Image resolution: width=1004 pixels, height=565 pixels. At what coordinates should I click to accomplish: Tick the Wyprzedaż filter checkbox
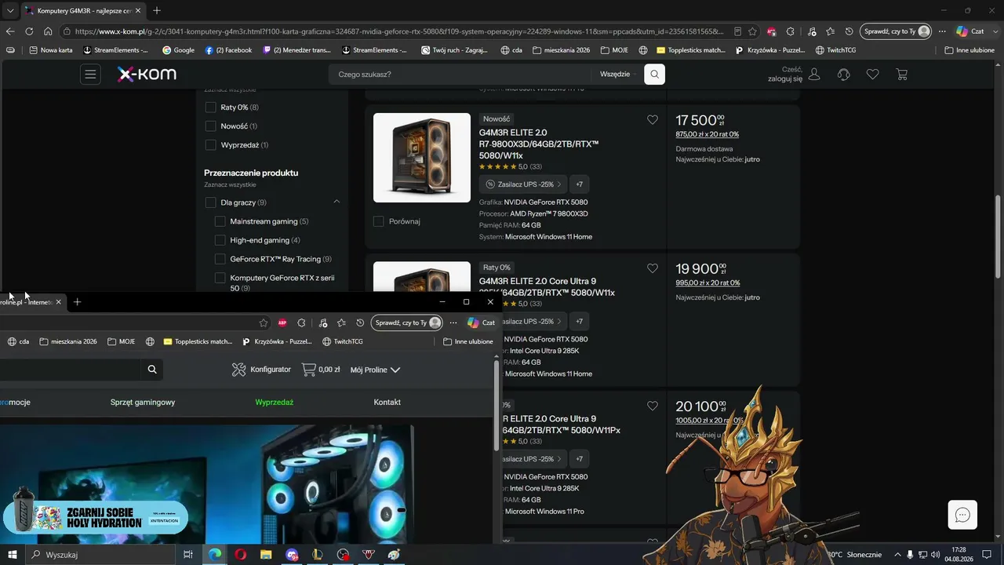pyautogui.click(x=210, y=145)
